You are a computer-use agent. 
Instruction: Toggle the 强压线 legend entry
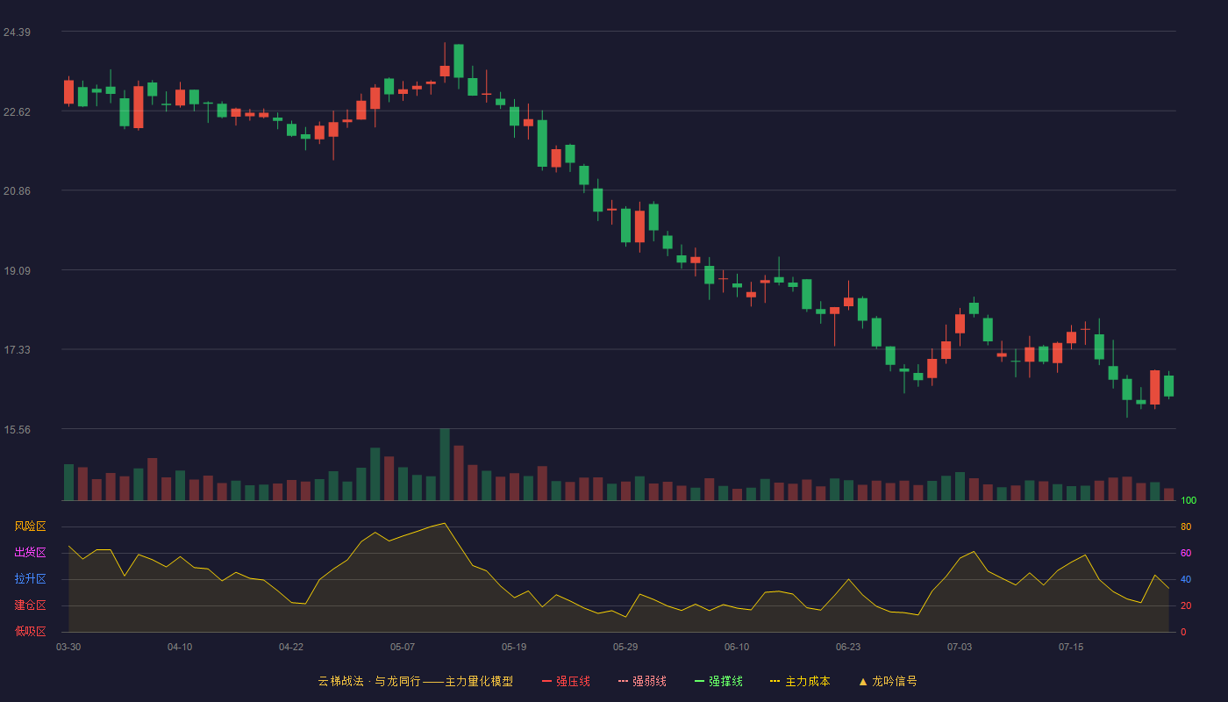566,681
